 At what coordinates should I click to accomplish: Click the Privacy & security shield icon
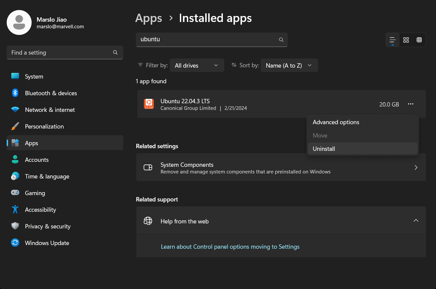tap(15, 226)
